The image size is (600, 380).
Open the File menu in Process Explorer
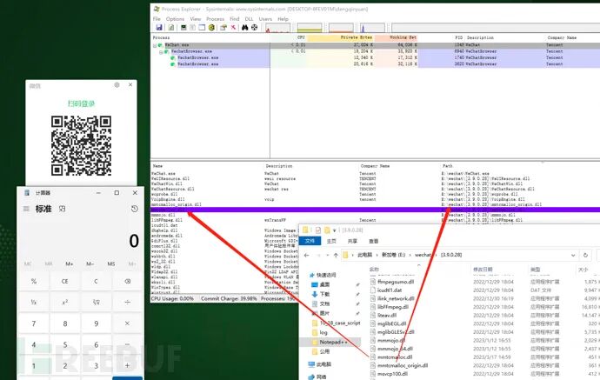pyautogui.click(x=157, y=19)
